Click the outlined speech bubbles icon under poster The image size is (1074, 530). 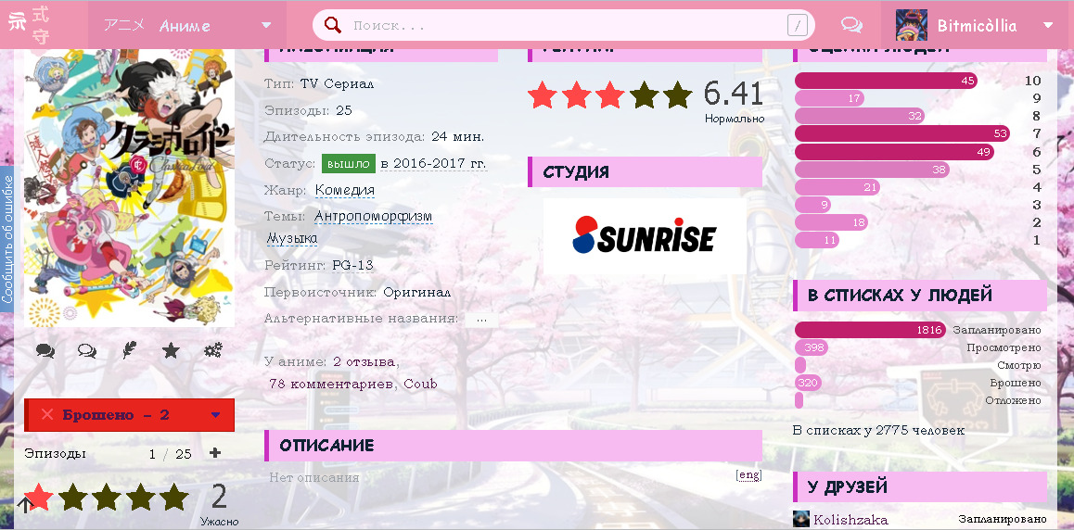point(87,350)
